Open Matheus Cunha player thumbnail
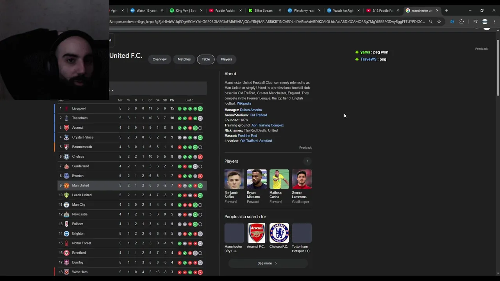The height and width of the screenshot is (281, 500). [x=279, y=179]
